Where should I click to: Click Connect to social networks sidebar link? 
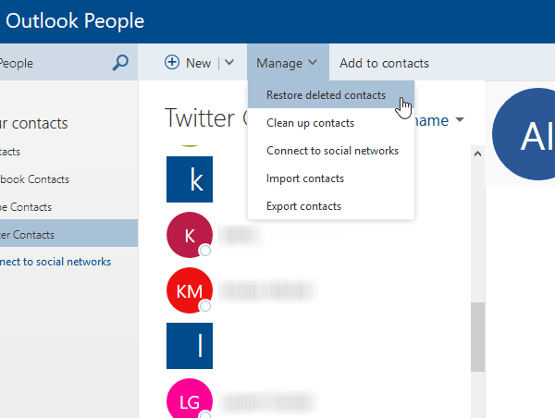click(x=55, y=262)
